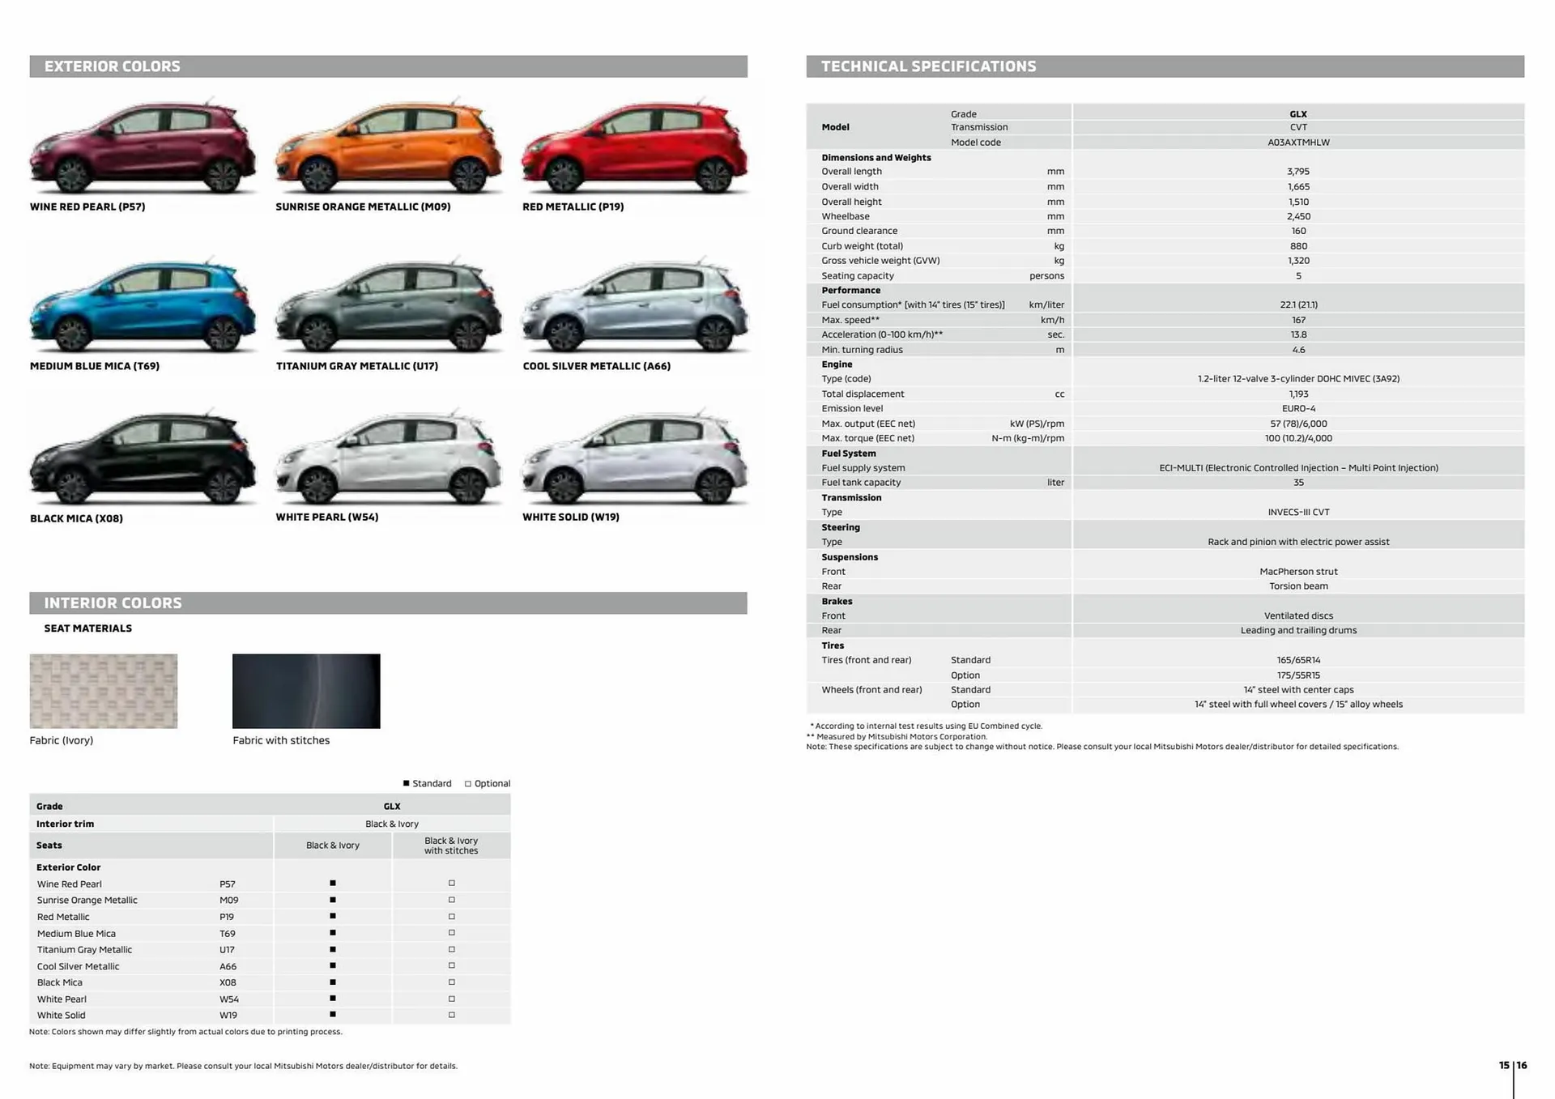Click fuel consumption value 22.1 (21.1)
Screen dimensions: 1555x1099
click(1298, 305)
